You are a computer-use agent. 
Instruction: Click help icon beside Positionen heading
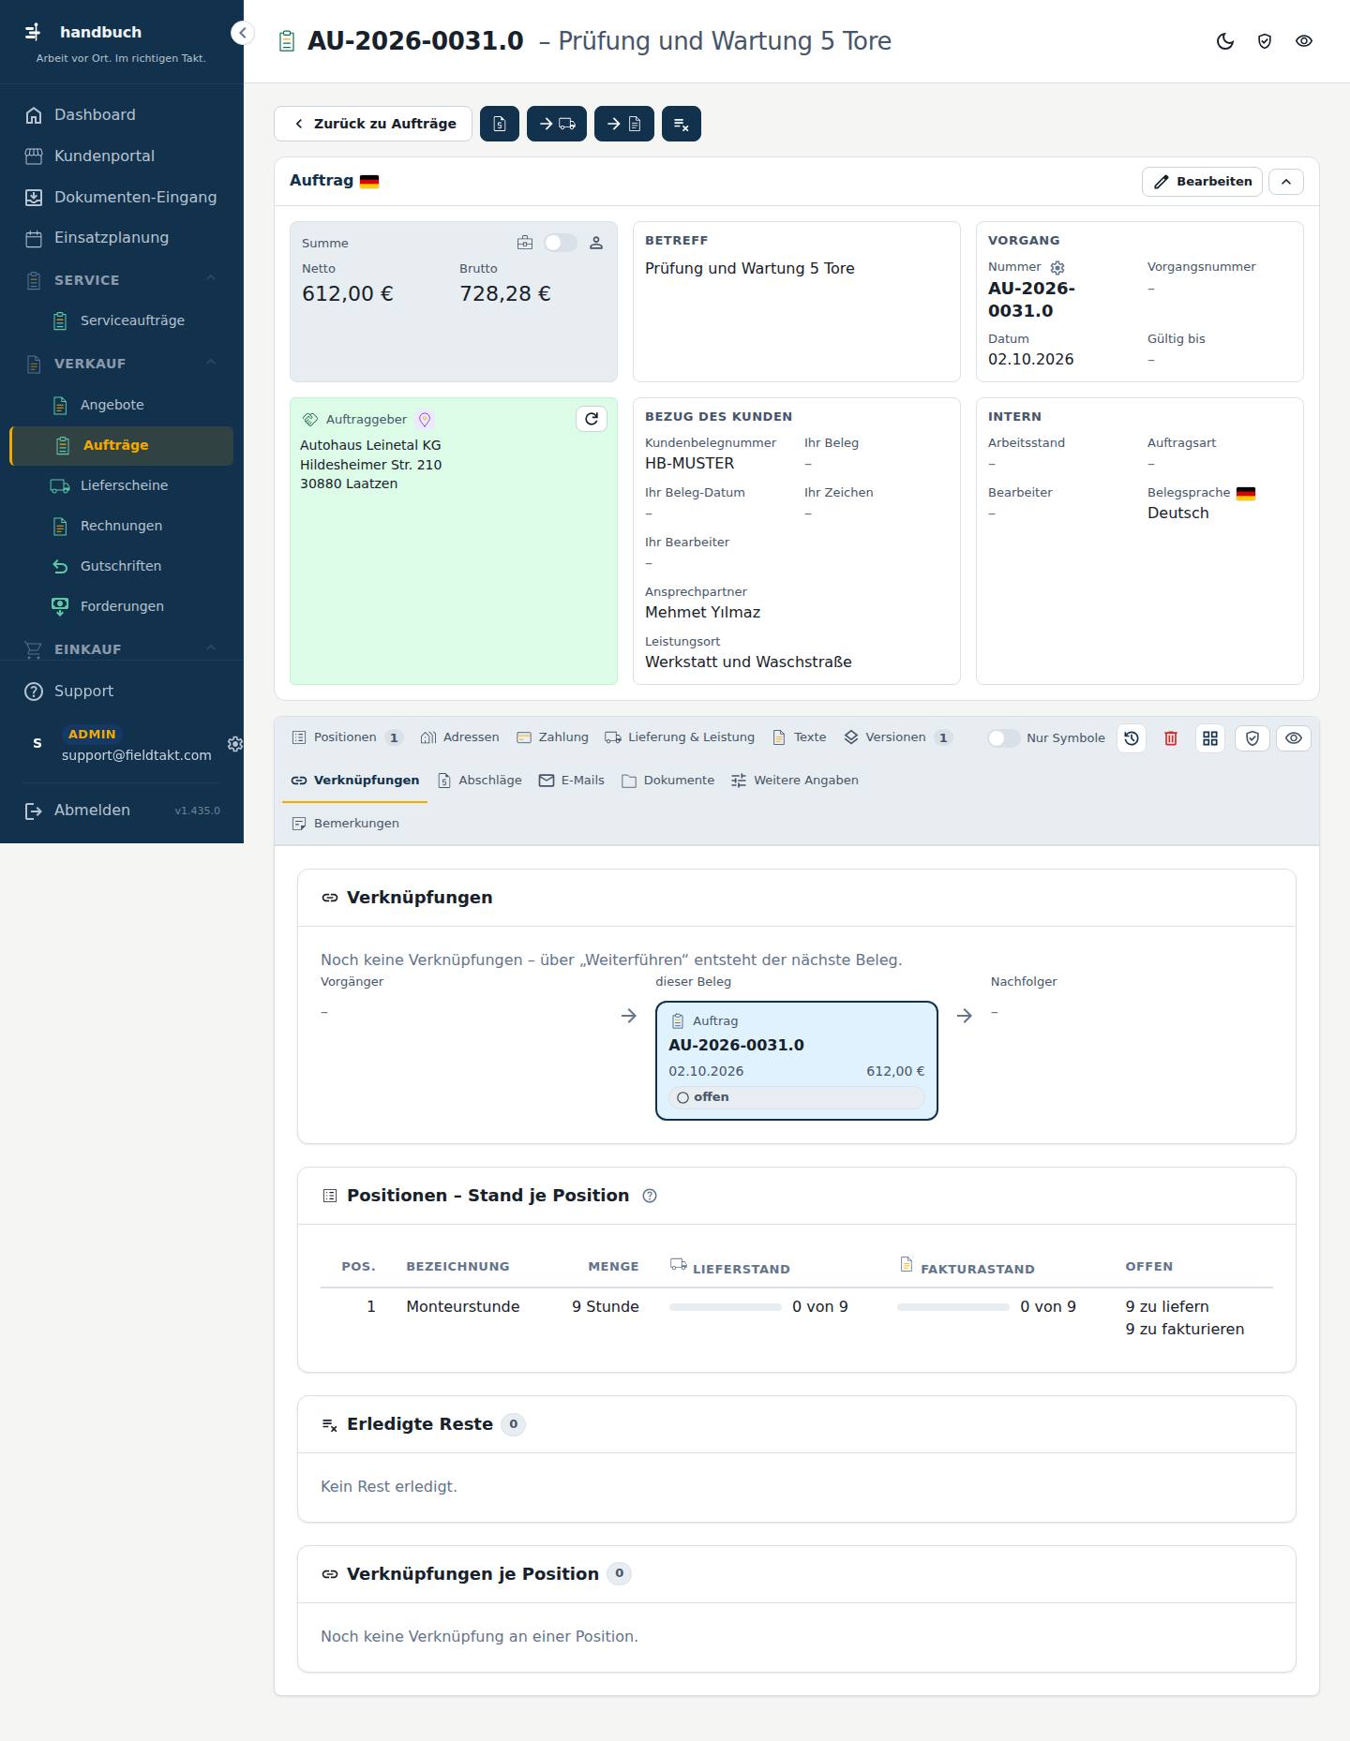[650, 1196]
